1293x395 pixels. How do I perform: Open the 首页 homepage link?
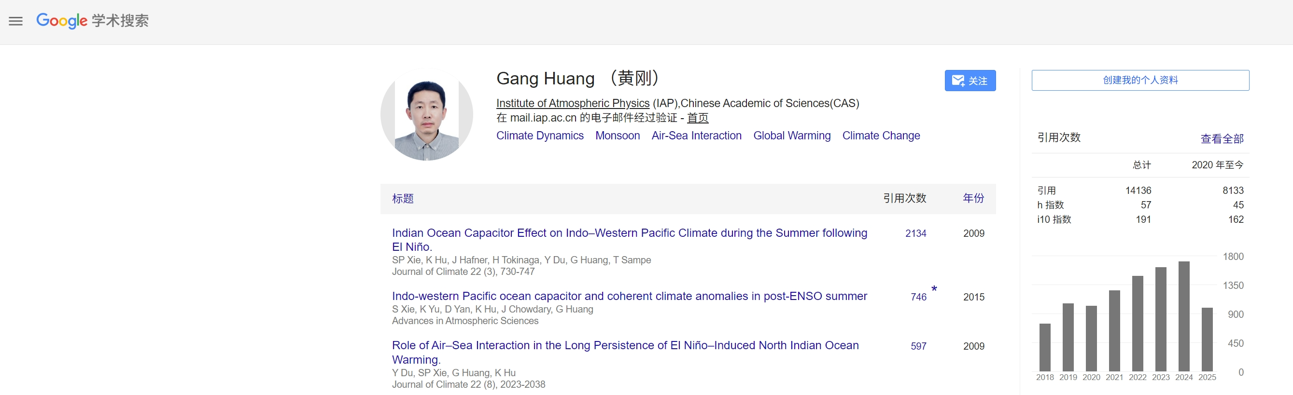pos(698,118)
